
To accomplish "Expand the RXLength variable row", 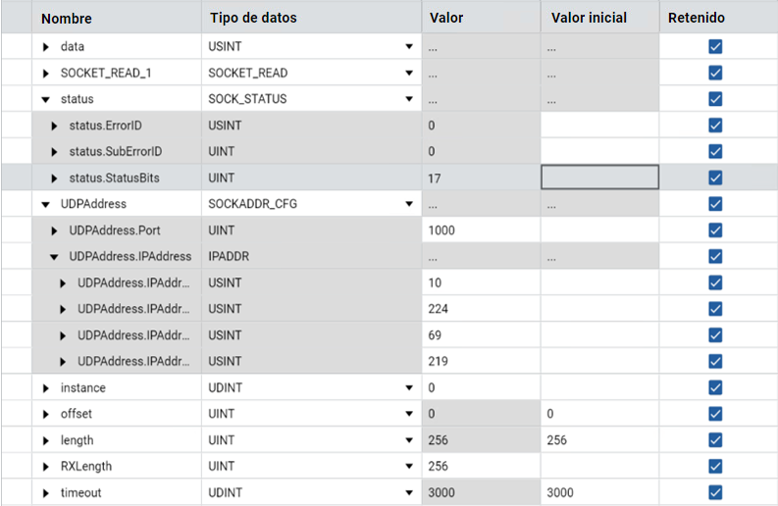I will tap(46, 466).
